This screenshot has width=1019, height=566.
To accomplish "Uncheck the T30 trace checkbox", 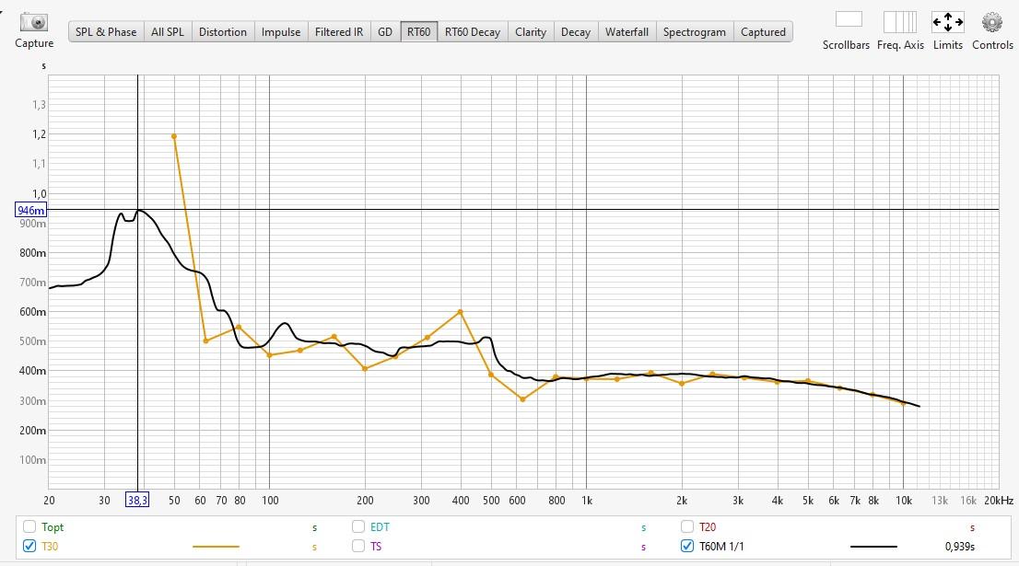I will coord(30,546).
